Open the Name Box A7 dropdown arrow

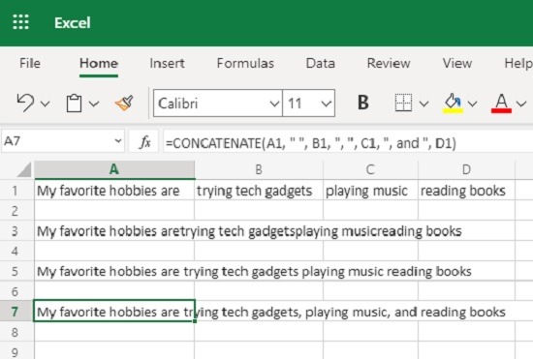point(118,141)
